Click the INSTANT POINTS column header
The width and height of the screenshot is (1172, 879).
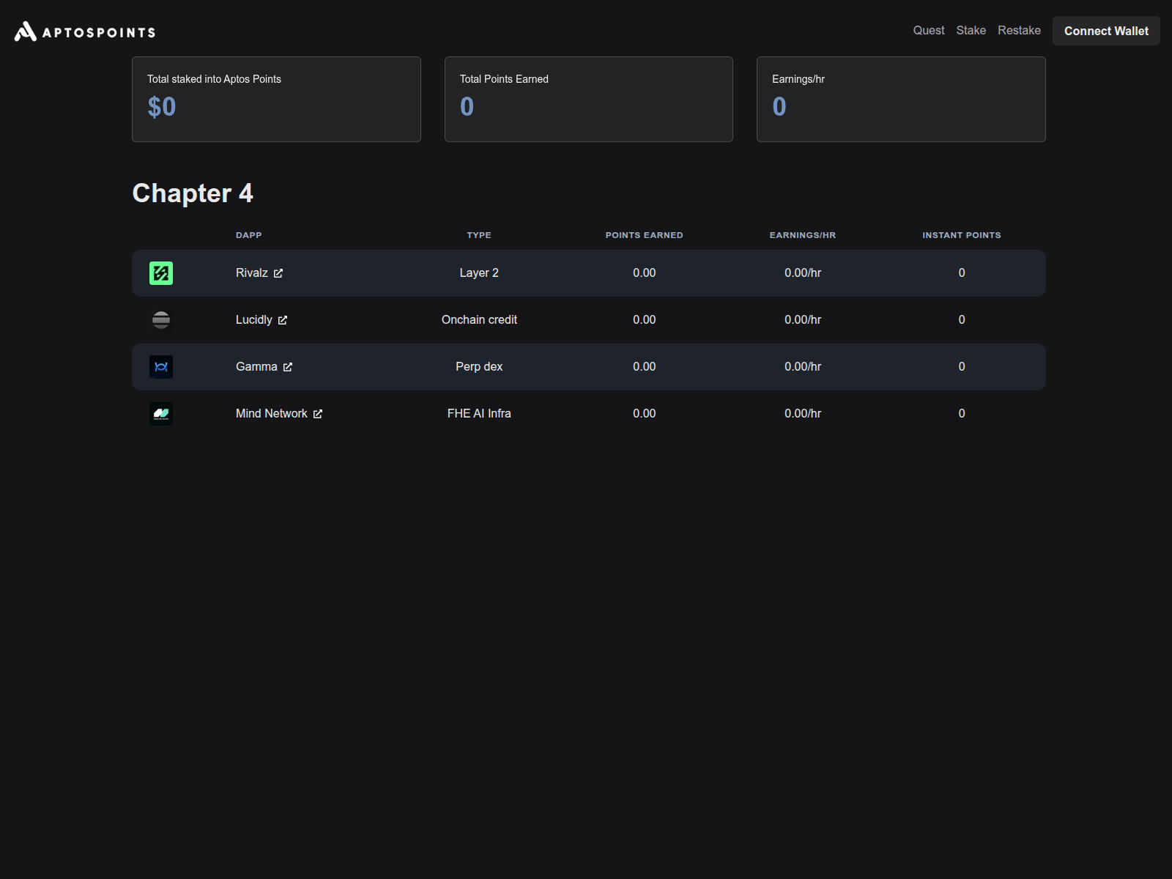[962, 235]
